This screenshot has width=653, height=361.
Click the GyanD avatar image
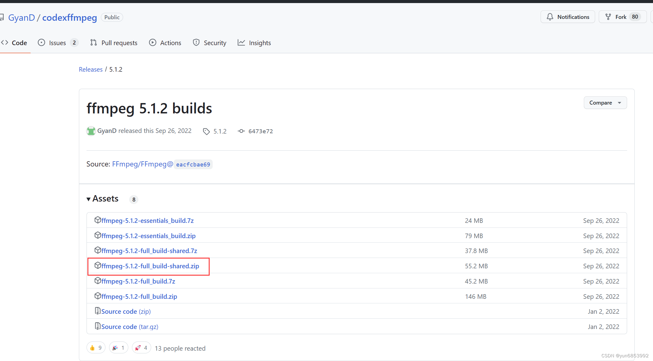pyautogui.click(x=91, y=131)
